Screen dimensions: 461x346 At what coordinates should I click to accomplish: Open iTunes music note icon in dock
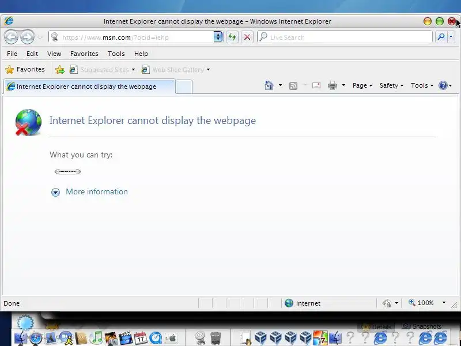[x=96, y=338]
